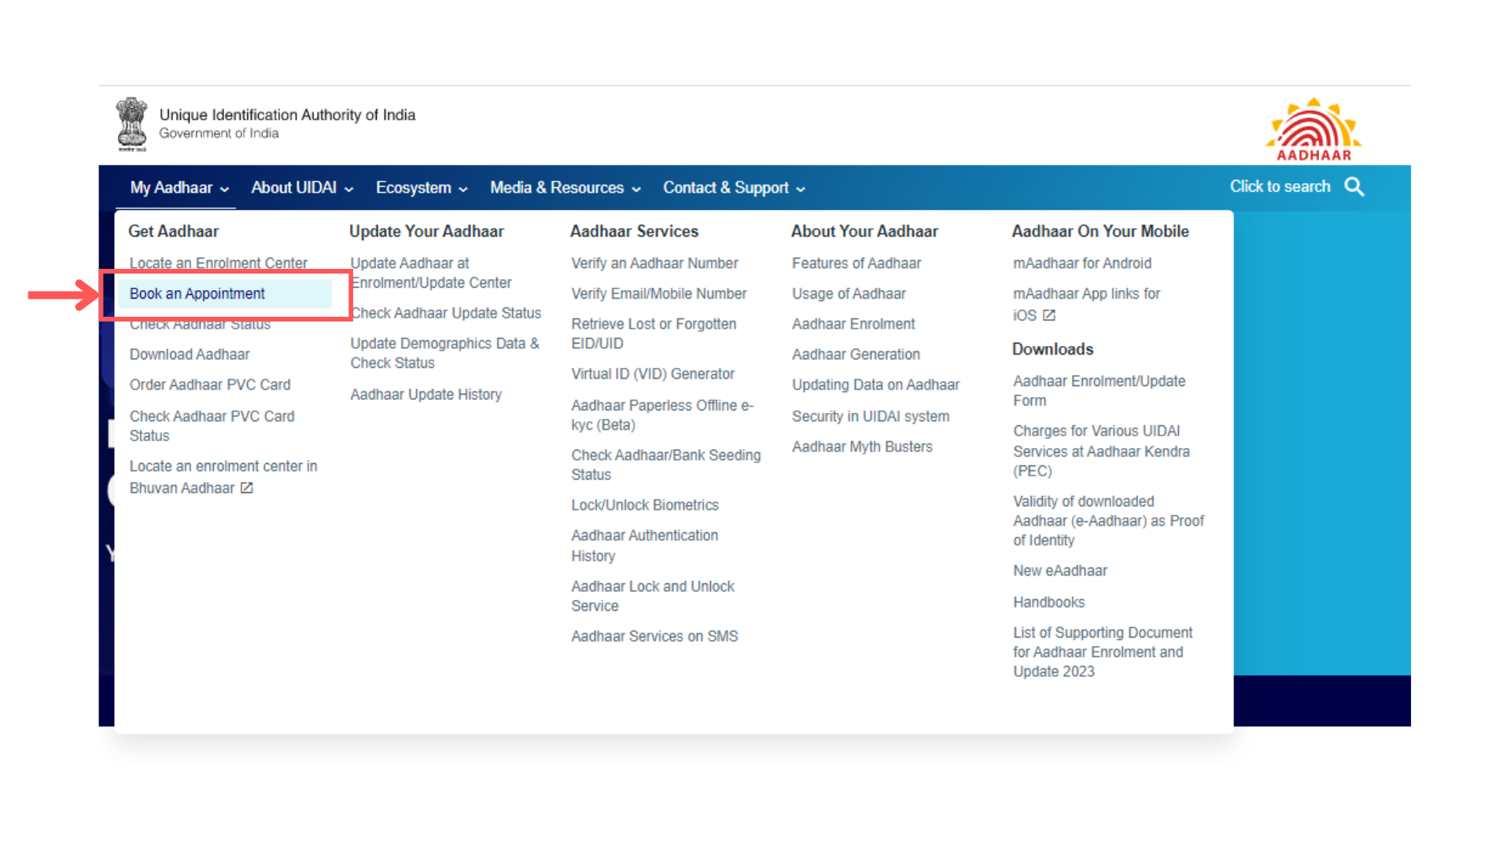Open Aadhaar Myth Busters page
1510x849 pixels.
862,447
